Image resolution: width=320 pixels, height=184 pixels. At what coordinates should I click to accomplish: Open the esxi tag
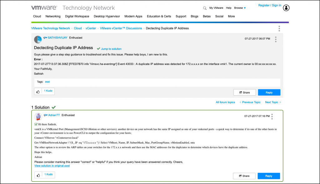[x=47, y=82]
